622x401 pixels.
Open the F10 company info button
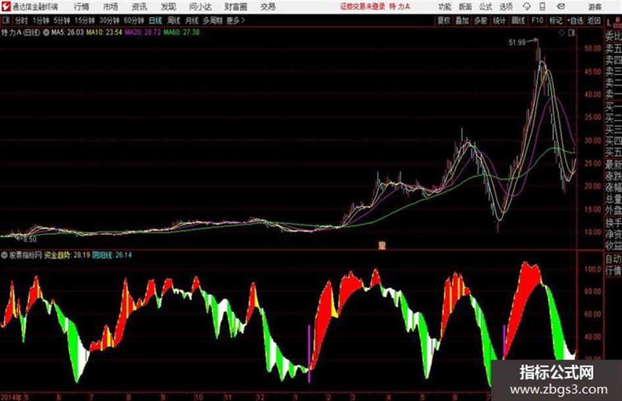537,20
